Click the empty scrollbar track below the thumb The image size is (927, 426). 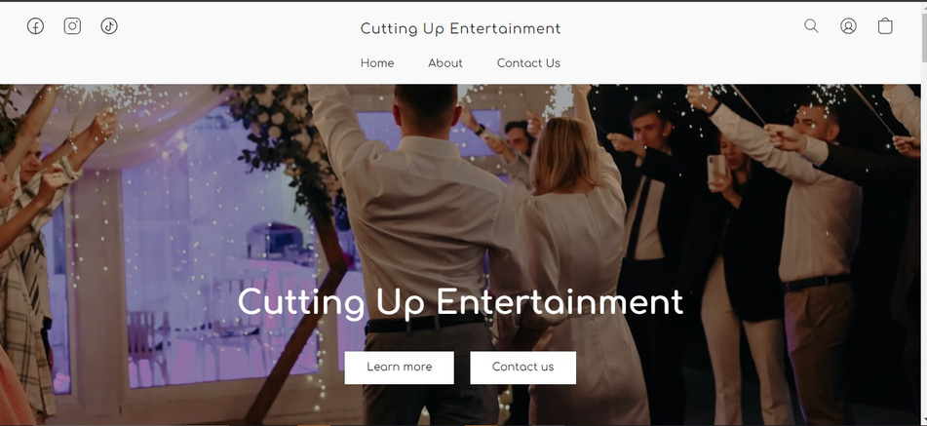tap(923, 236)
